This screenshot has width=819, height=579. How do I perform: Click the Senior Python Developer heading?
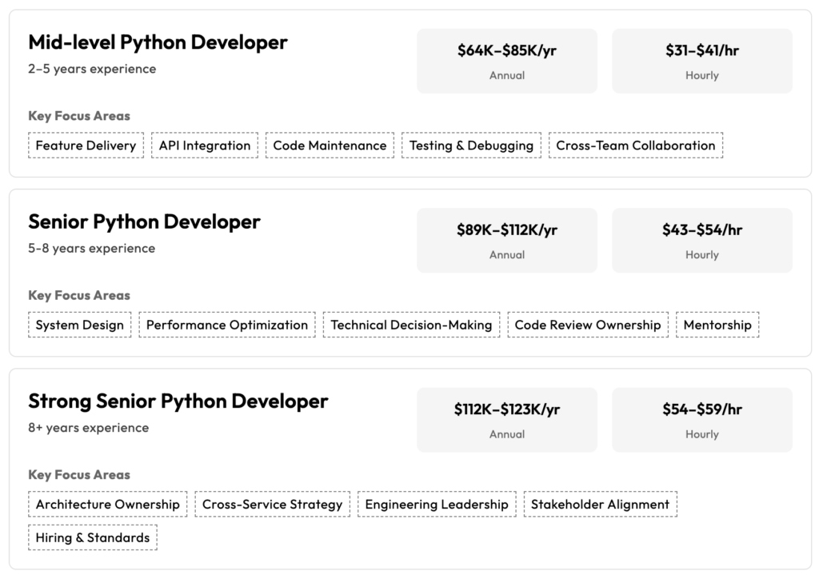click(144, 222)
